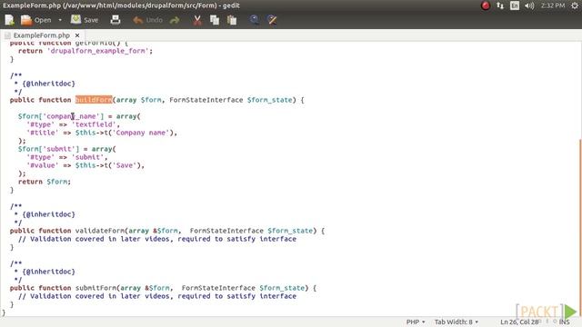The height and width of the screenshot is (327, 582).
Task: Click the comment inside submitForm
Action: point(157,296)
